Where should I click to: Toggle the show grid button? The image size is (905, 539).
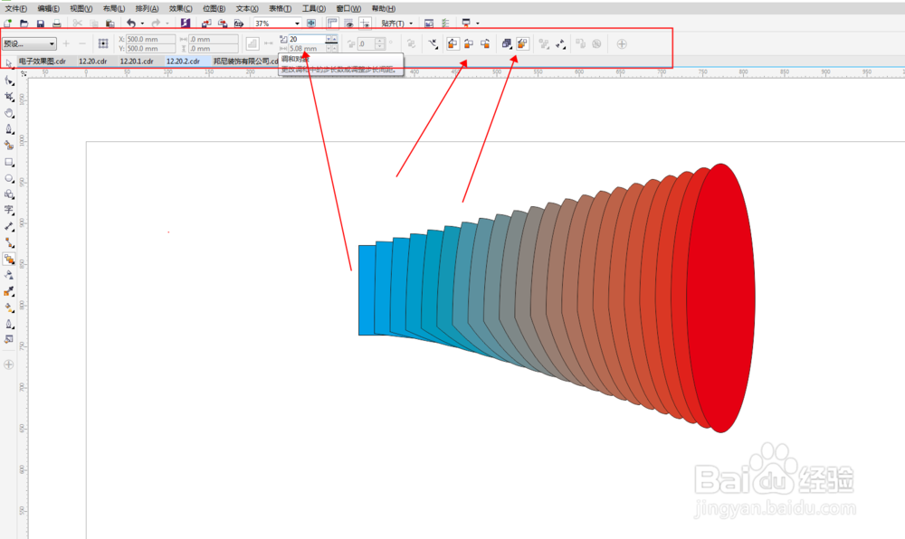pos(348,23)
